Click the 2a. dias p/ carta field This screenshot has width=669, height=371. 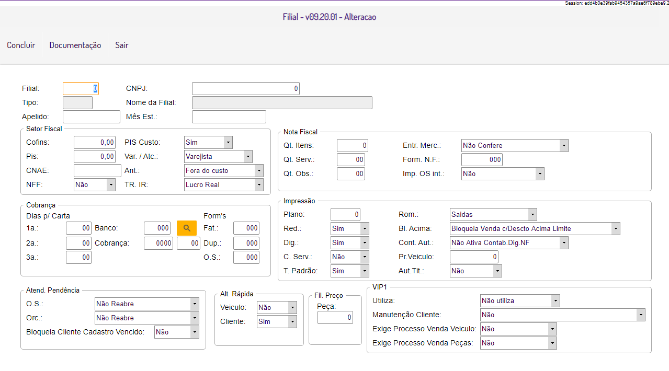pos(78,243)
